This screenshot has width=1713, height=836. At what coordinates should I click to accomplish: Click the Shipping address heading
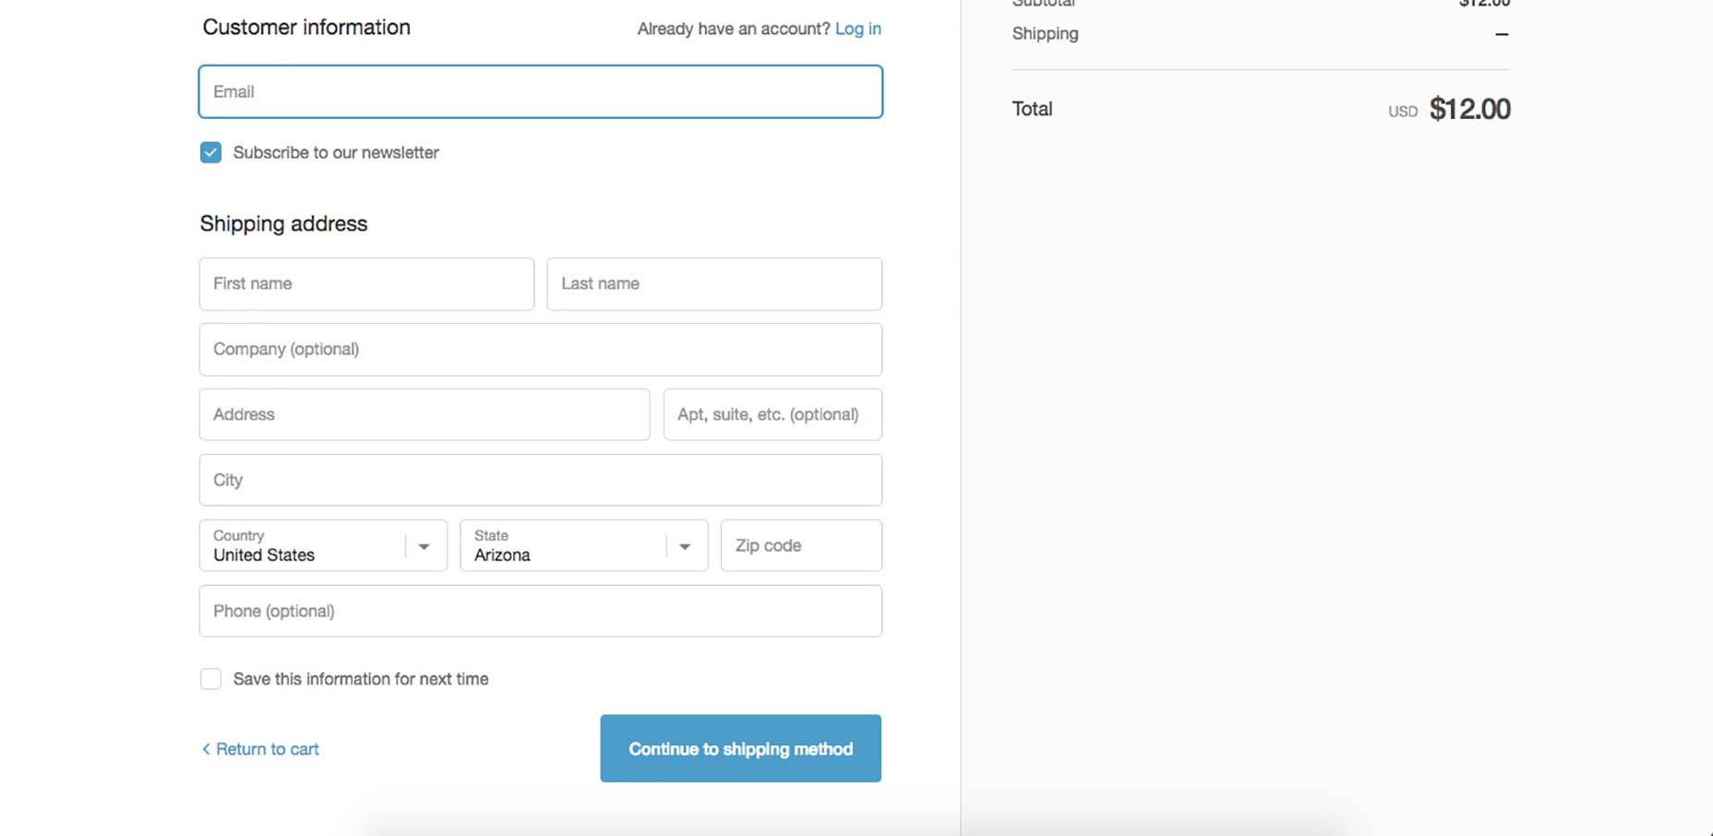[283, 223]
